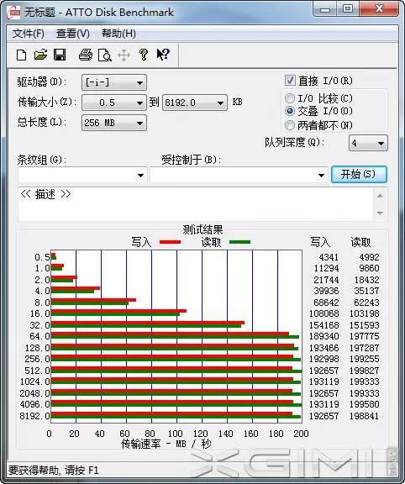Image resolution: width=405 pixels, height=484 pixels.
Task: Expand the 条纹组 stripe group dropdown
Action: pyautogui.click(x=82, y=175)
